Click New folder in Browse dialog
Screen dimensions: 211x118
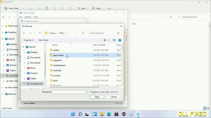point(44,40)
